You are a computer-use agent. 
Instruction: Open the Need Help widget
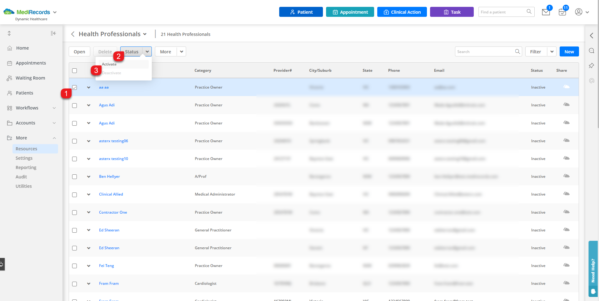point(593,269)
